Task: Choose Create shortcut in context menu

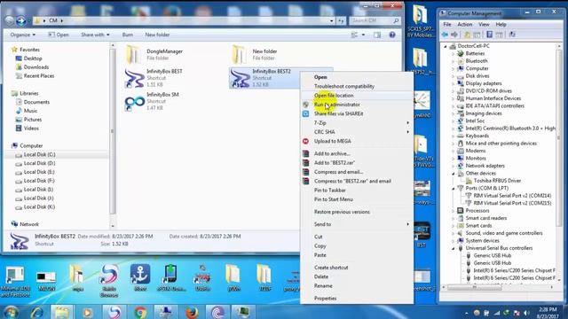Action: tap(331, 268)
